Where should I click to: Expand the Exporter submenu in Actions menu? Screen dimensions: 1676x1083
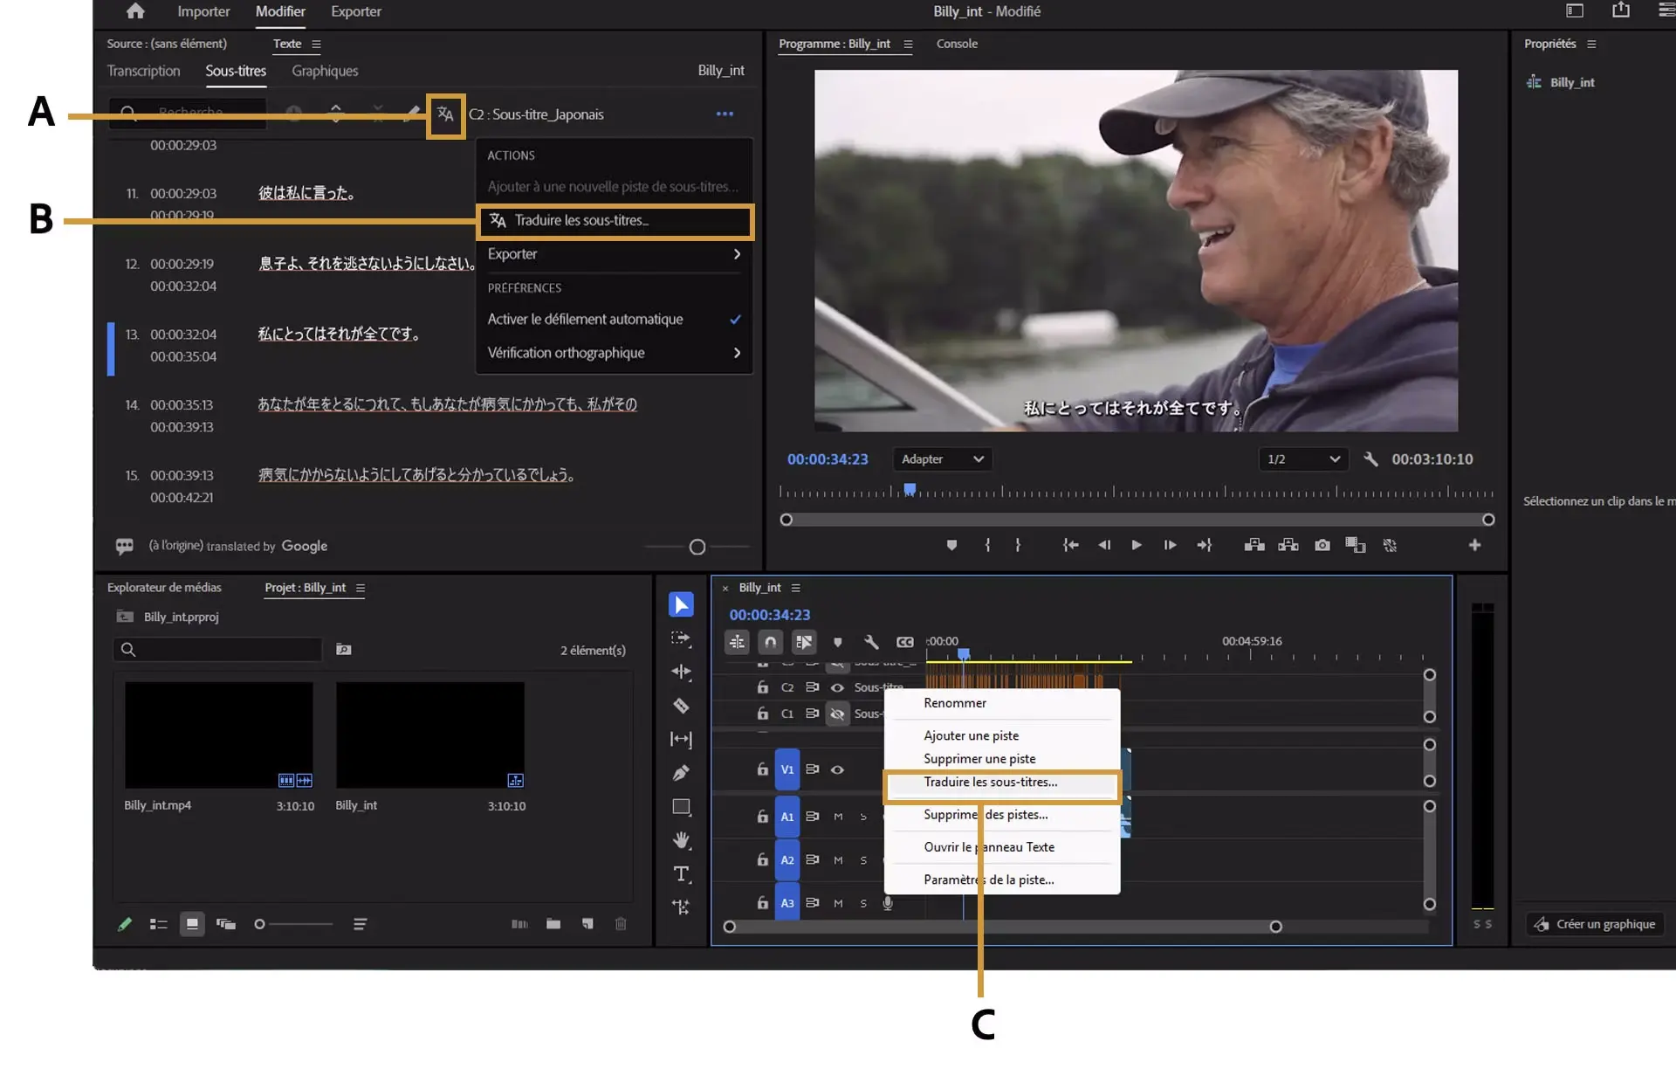pyautogui.click(x=613, y=254)
